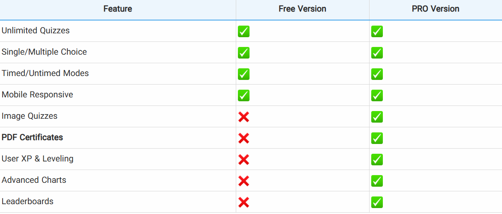
Task: Click green check for Timed/Untimed Modes PRO Version
Action: [x=377, y=74]
